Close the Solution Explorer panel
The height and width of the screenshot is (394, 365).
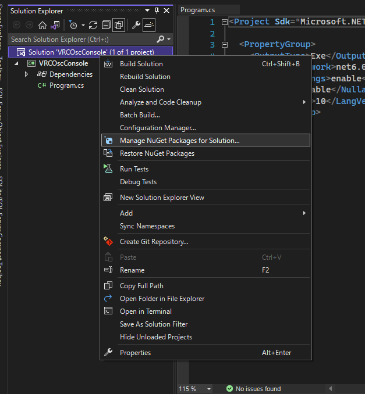166,10
